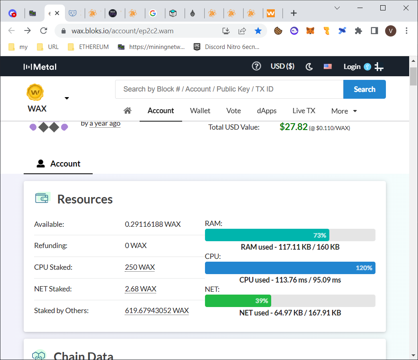Open the yellow T extension icon

coord(326,31)
